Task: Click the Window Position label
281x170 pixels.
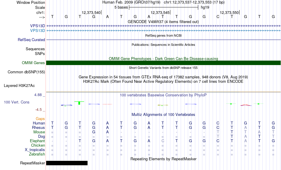Action: [31, 2]
